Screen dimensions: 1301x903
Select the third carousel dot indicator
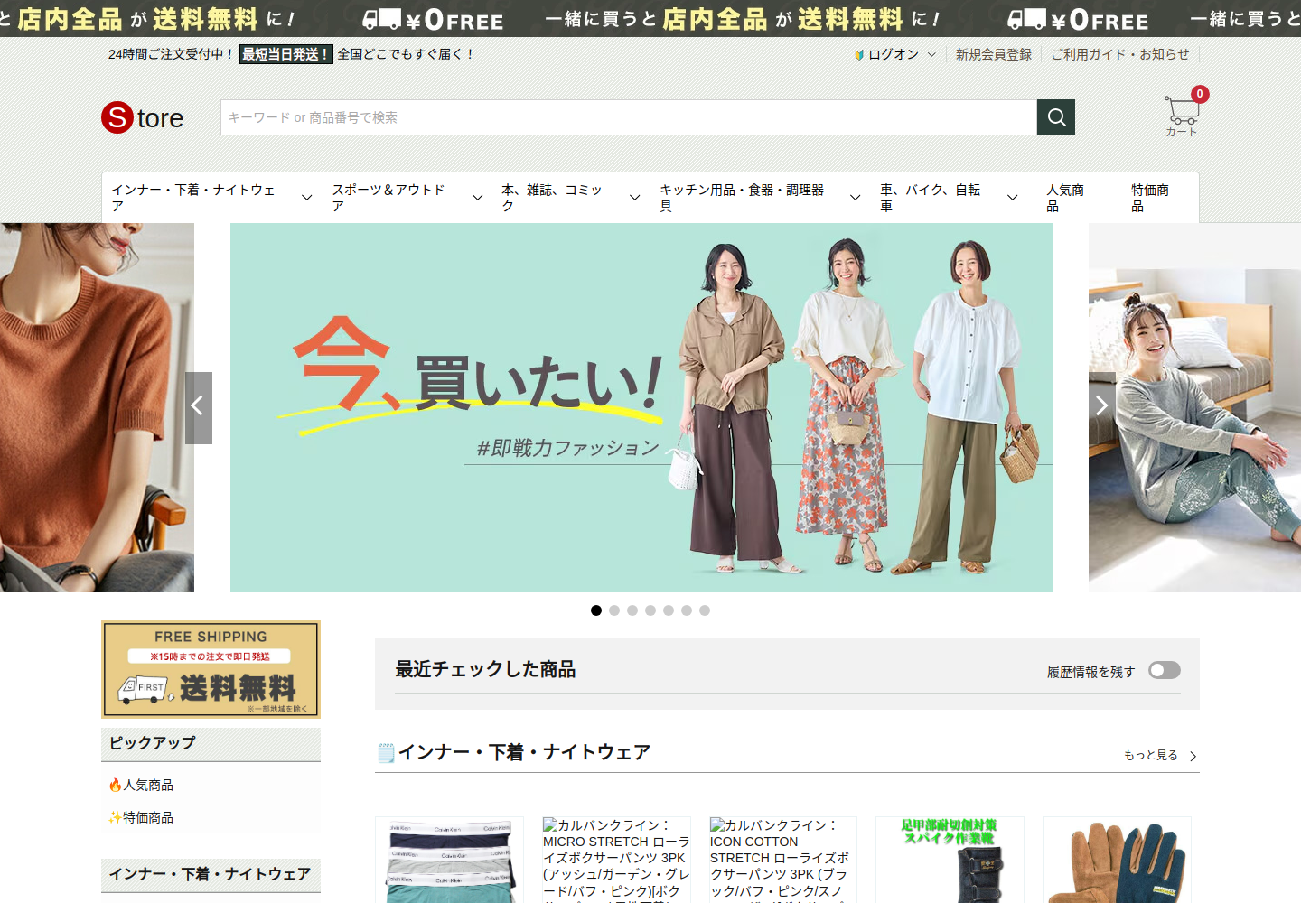point(632,610)
